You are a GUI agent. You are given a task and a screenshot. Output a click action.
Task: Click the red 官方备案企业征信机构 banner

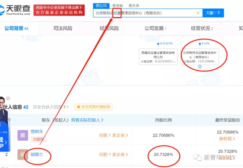click(x=59, y=10)
